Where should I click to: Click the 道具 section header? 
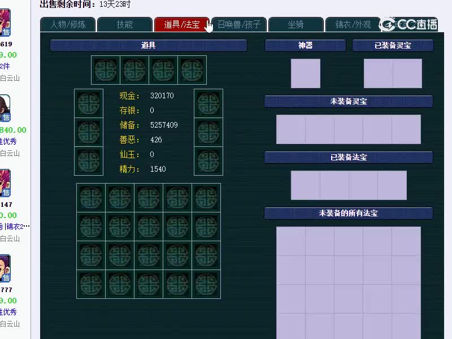click(x=149, y=45)
